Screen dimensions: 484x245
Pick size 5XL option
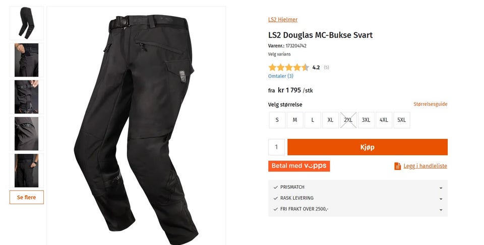click(x=402, y=120)
